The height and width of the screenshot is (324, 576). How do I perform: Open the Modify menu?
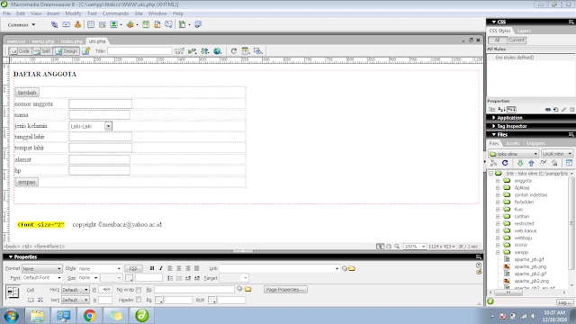tap(73, 13)
